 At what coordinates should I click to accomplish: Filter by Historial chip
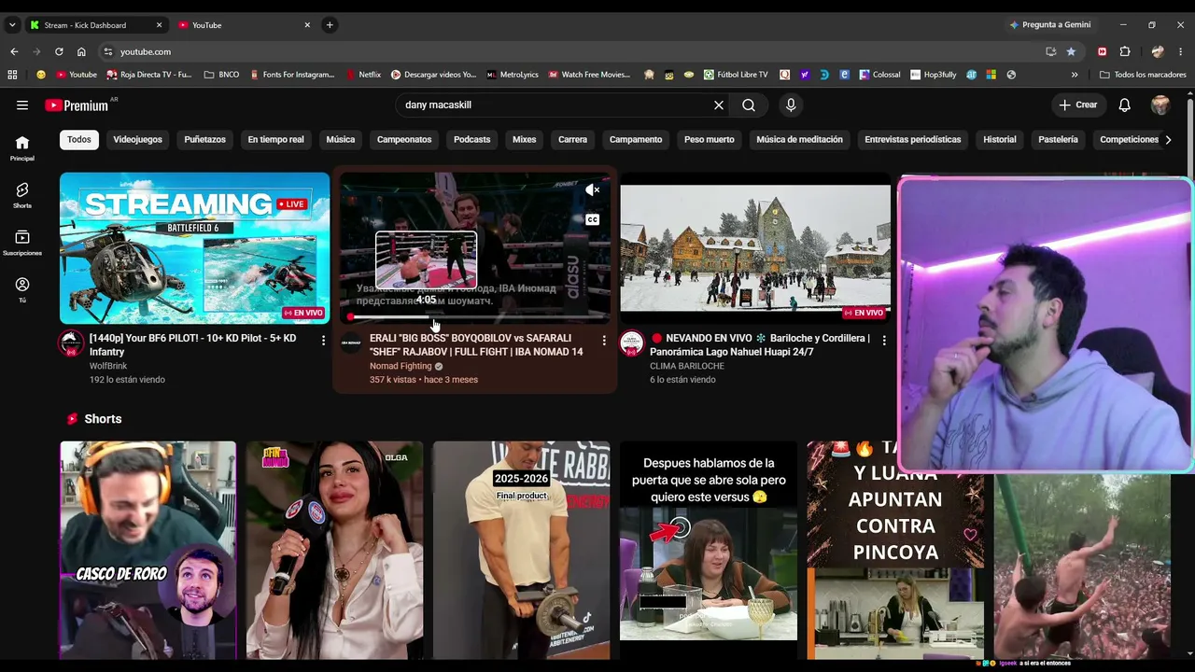(x=999, y=140)
